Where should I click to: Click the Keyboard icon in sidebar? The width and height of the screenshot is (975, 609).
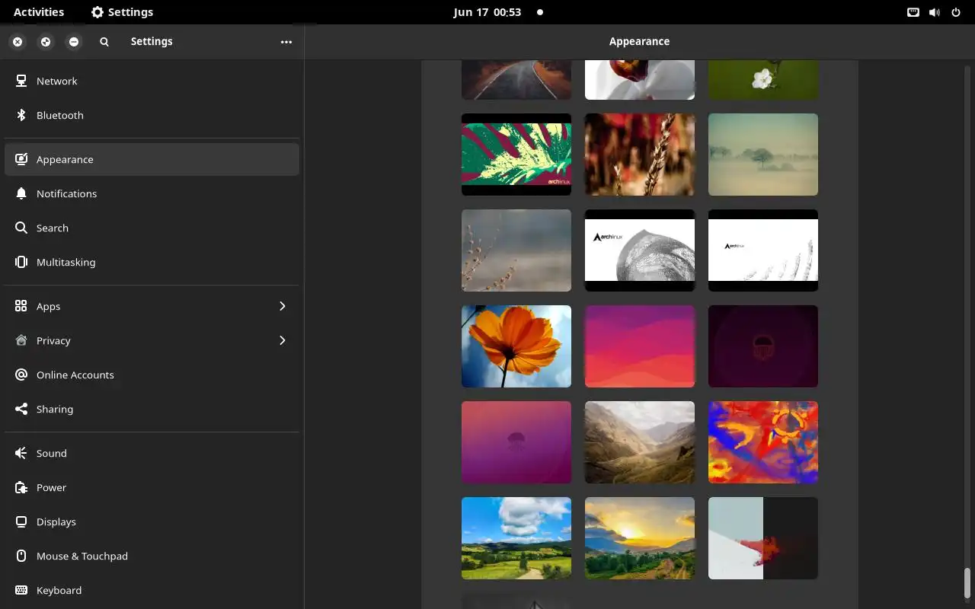(x=21, y=590)
